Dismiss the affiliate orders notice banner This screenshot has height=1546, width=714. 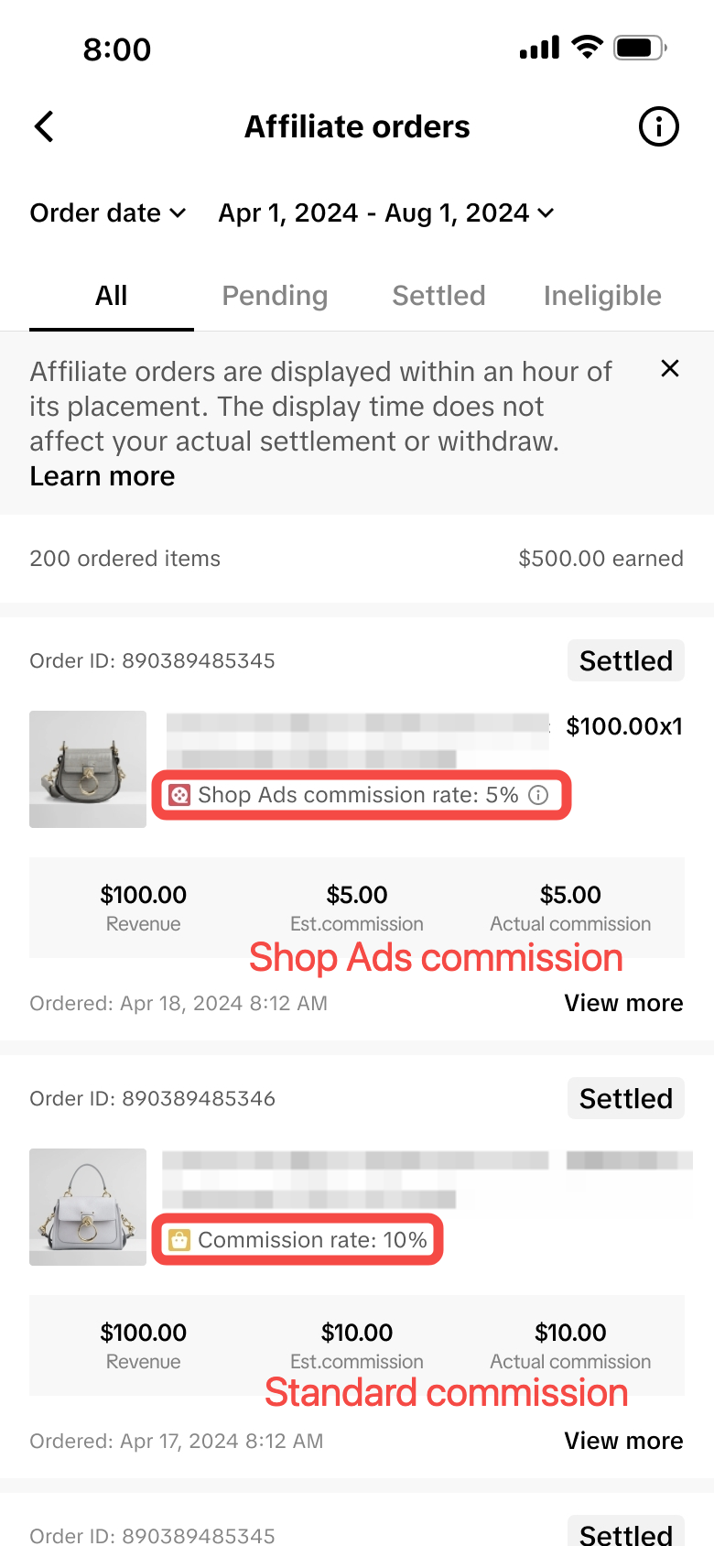click(670, 368)
